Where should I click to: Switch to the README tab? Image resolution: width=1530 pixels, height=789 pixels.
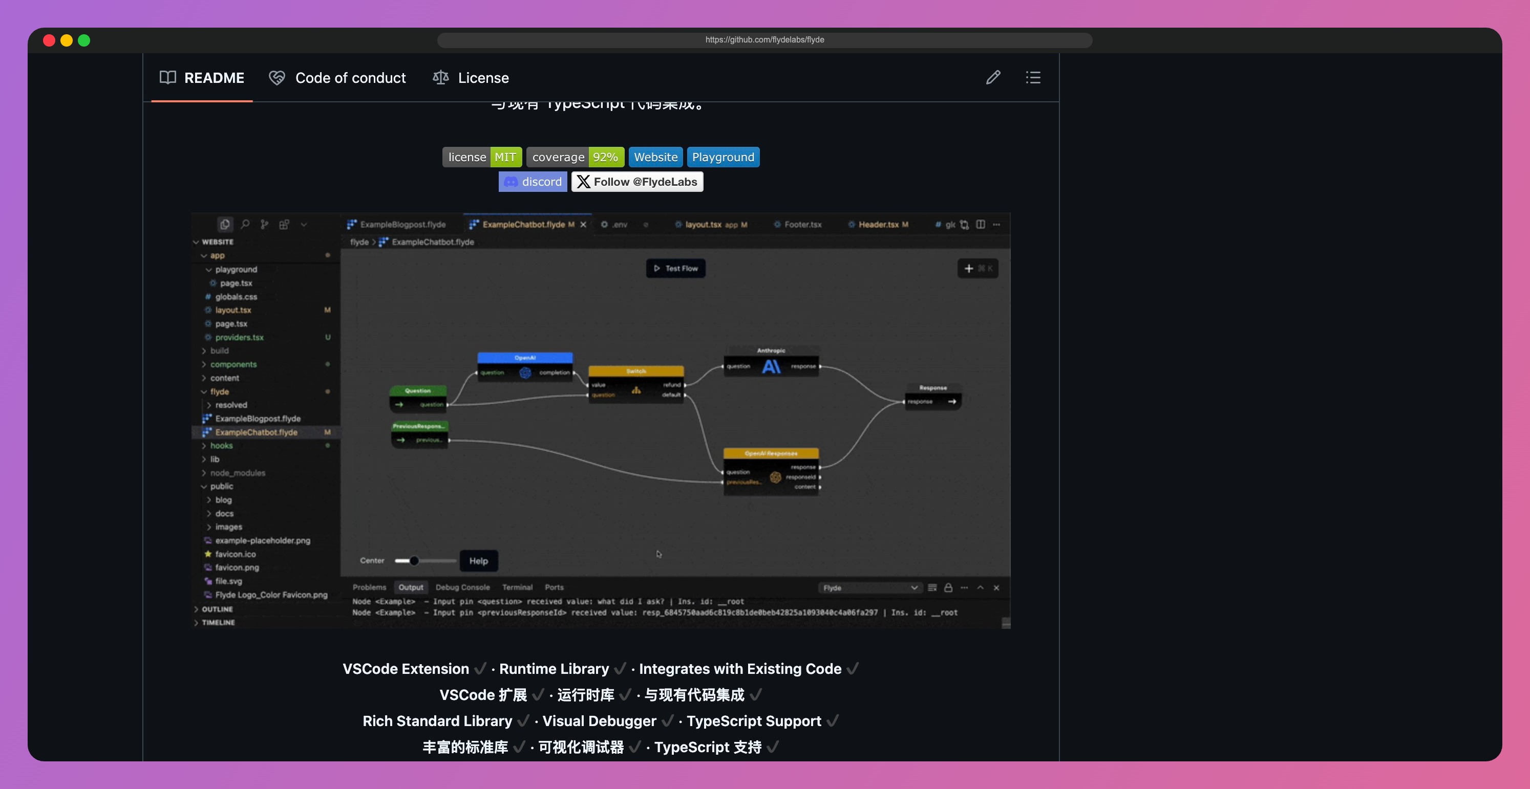click(x=202, y=78)
